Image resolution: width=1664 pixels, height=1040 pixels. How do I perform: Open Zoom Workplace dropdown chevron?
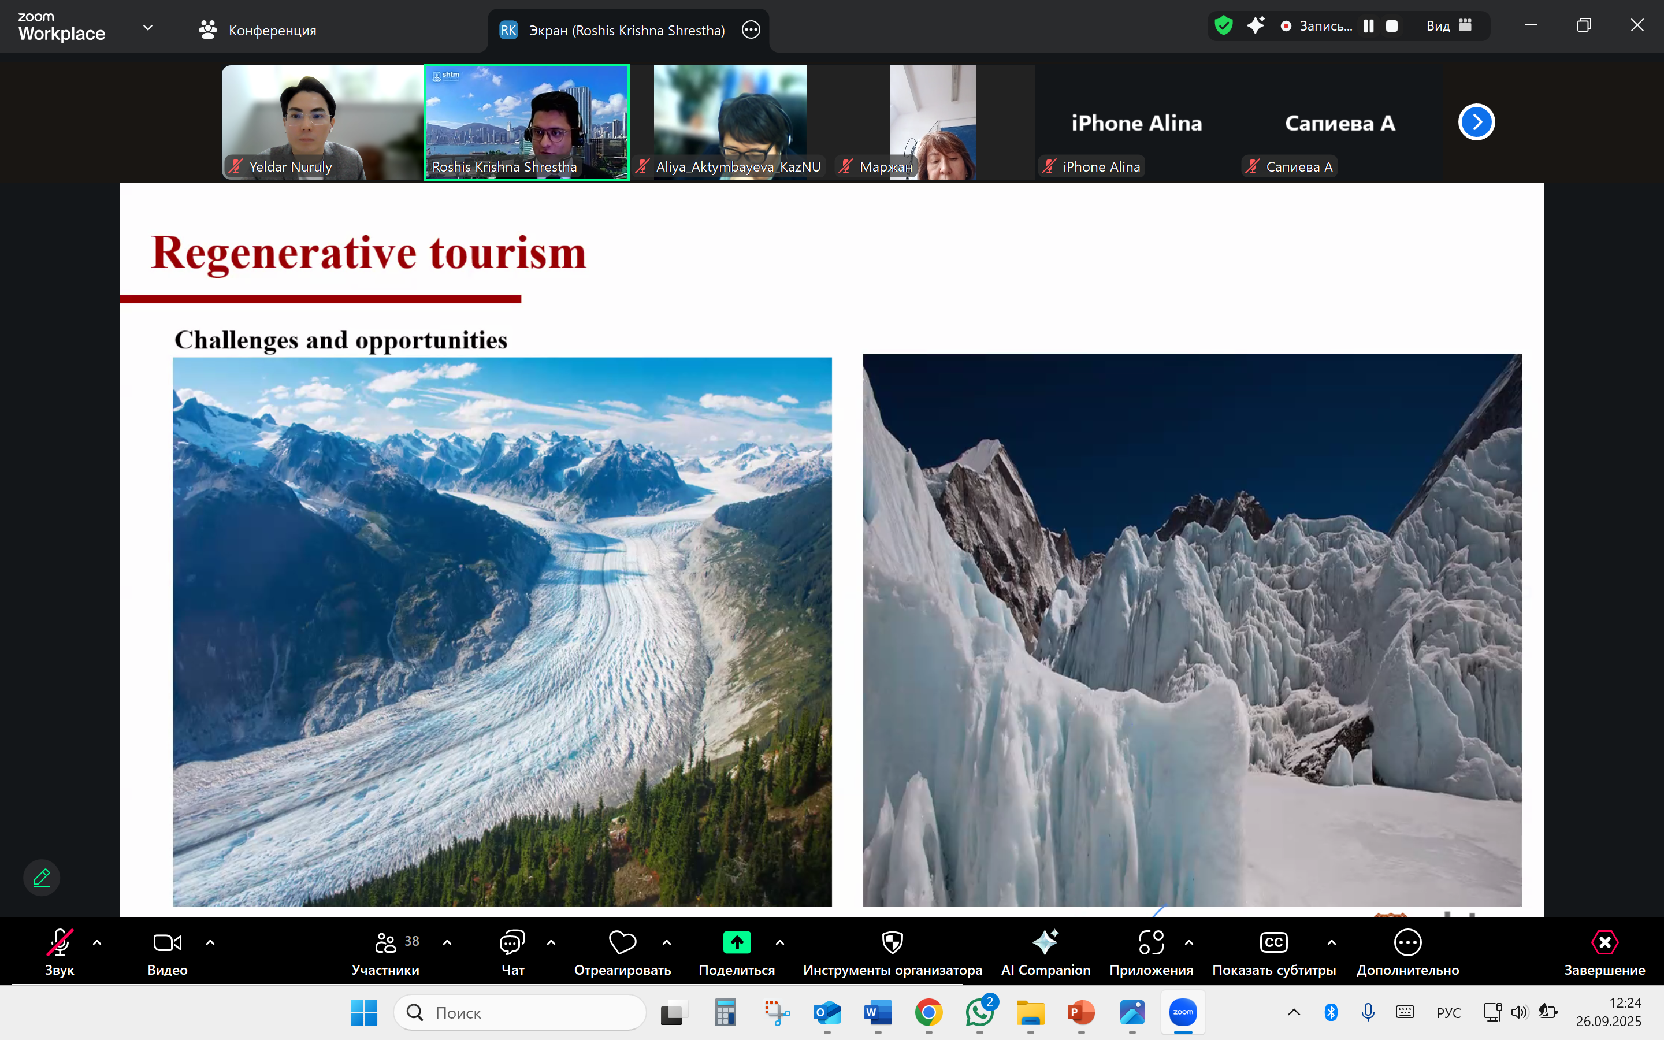point(147,28)
